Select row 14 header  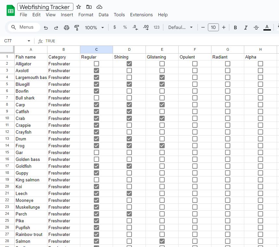click(7, 146)
